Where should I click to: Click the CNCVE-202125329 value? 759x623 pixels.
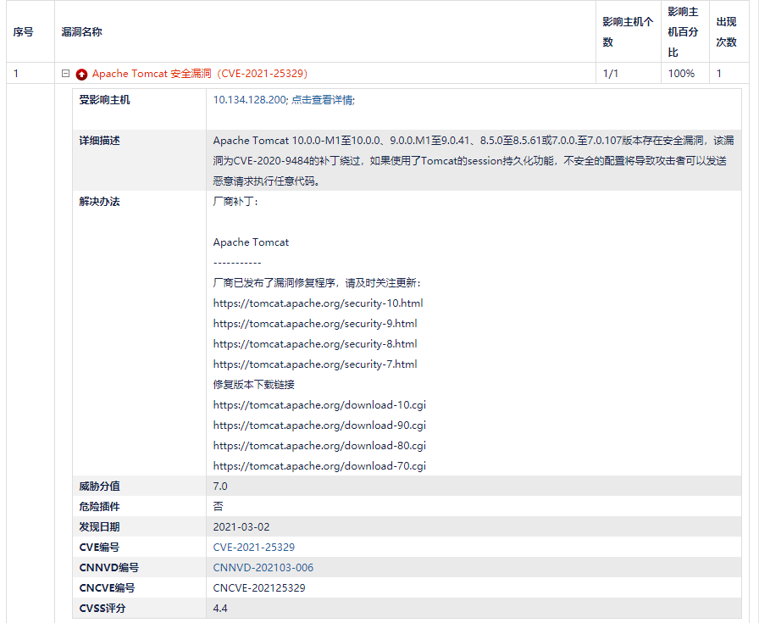pos(259,588)
